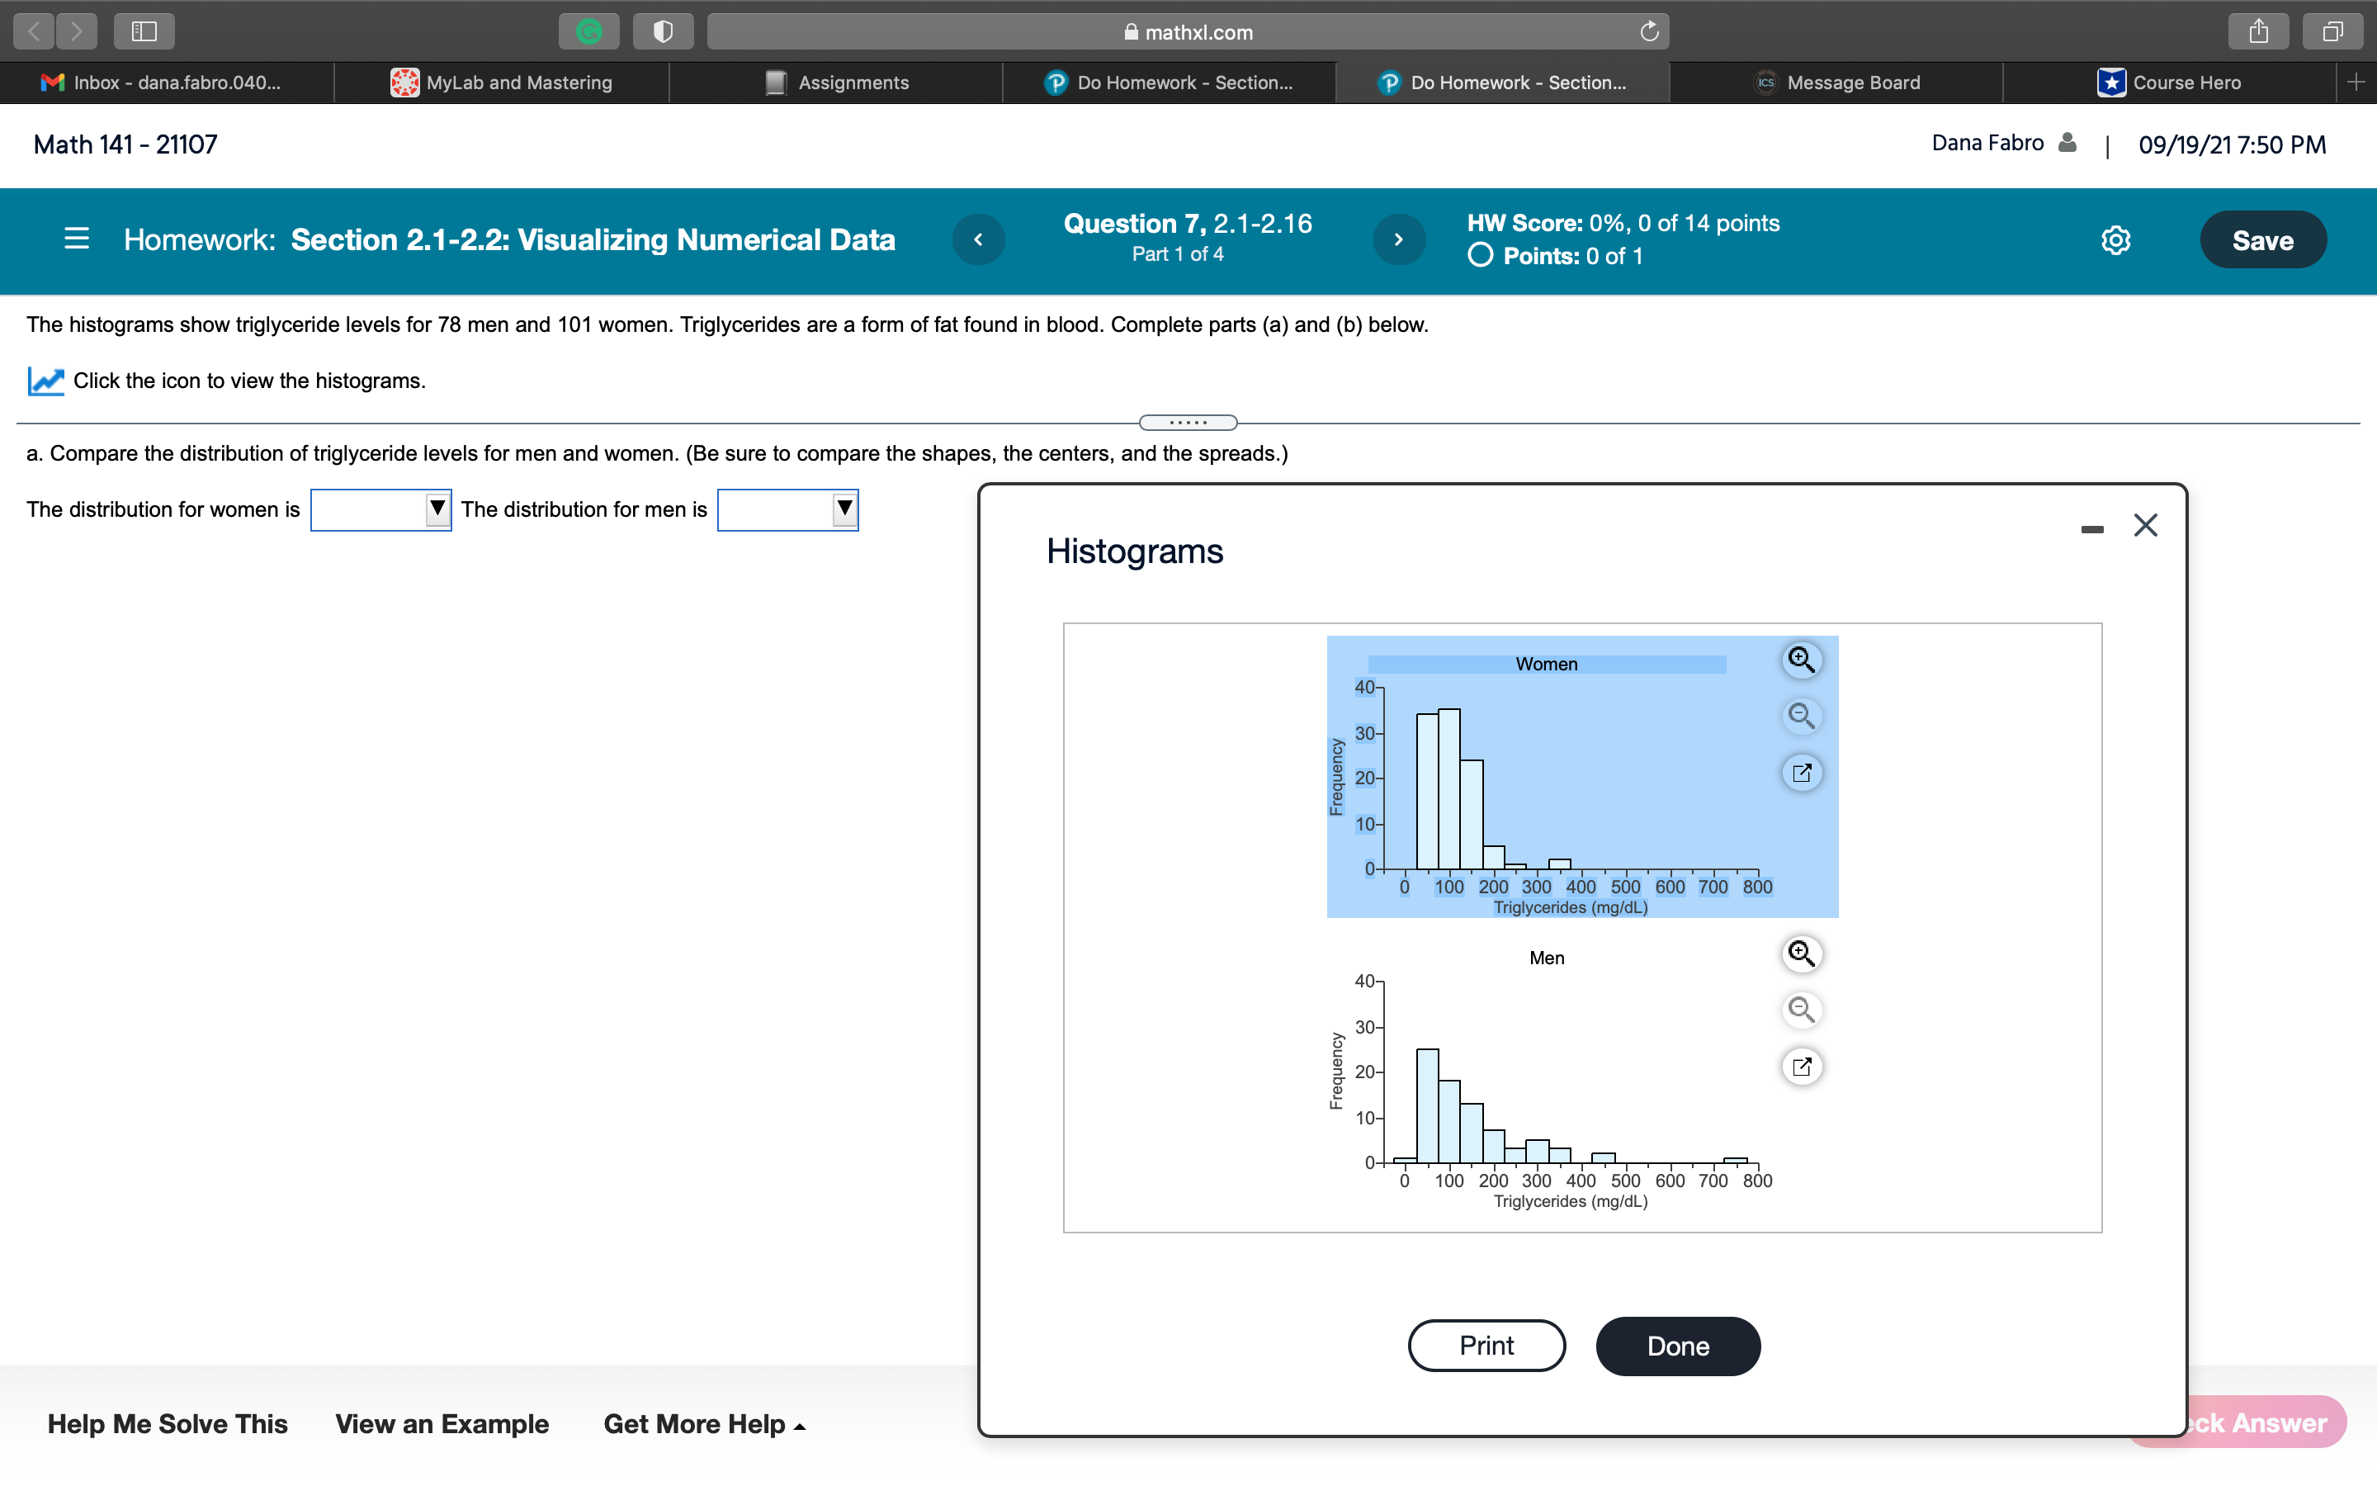Toggle the privacy shield icon in toolbar
Image resolution: width=2377 pixels, height=1486 pixels.
663,31
